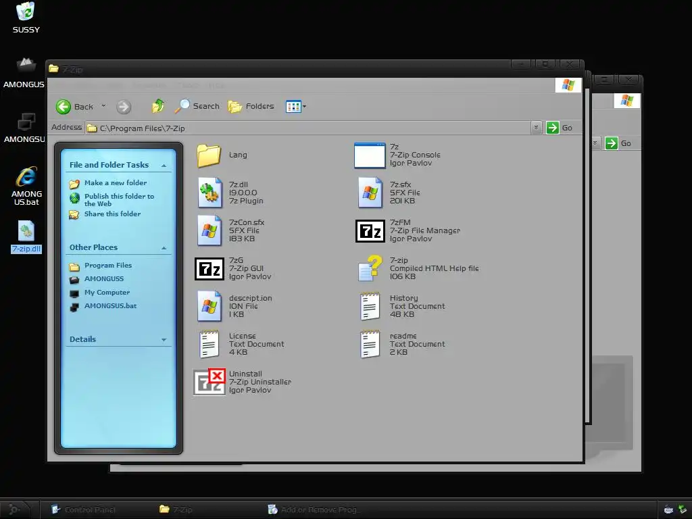
Task: Click the 7-Zip Uninstaller description text
Action: pos(260,382)
